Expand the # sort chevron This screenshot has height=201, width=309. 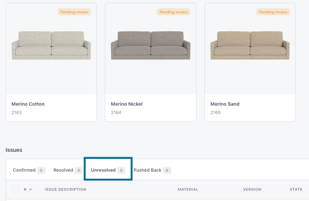coord(31,190)
